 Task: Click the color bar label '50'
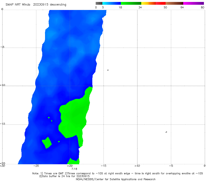(x=165, y=7)
